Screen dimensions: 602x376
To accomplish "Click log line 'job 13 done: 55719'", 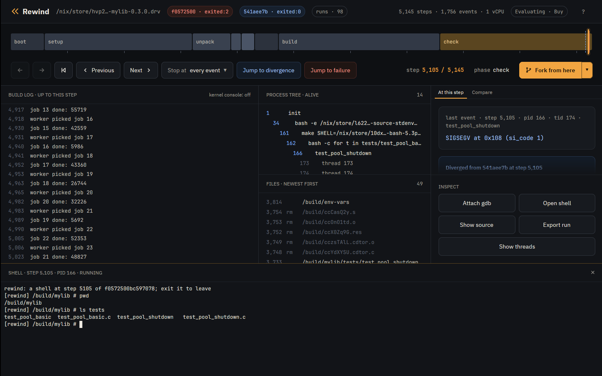I will click(130, 110).
